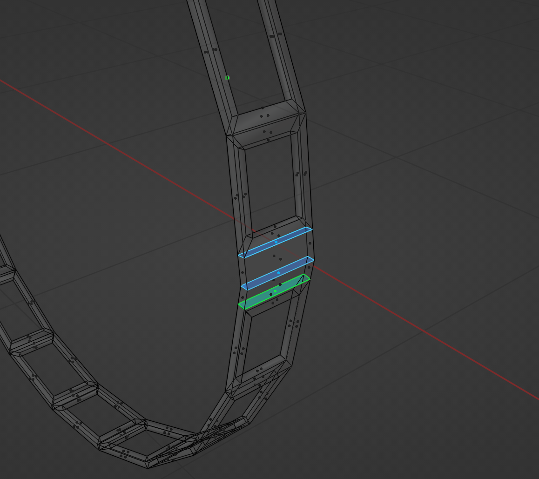
Task: Click the green-outlined active face
Action: click(x=261, y=298)
